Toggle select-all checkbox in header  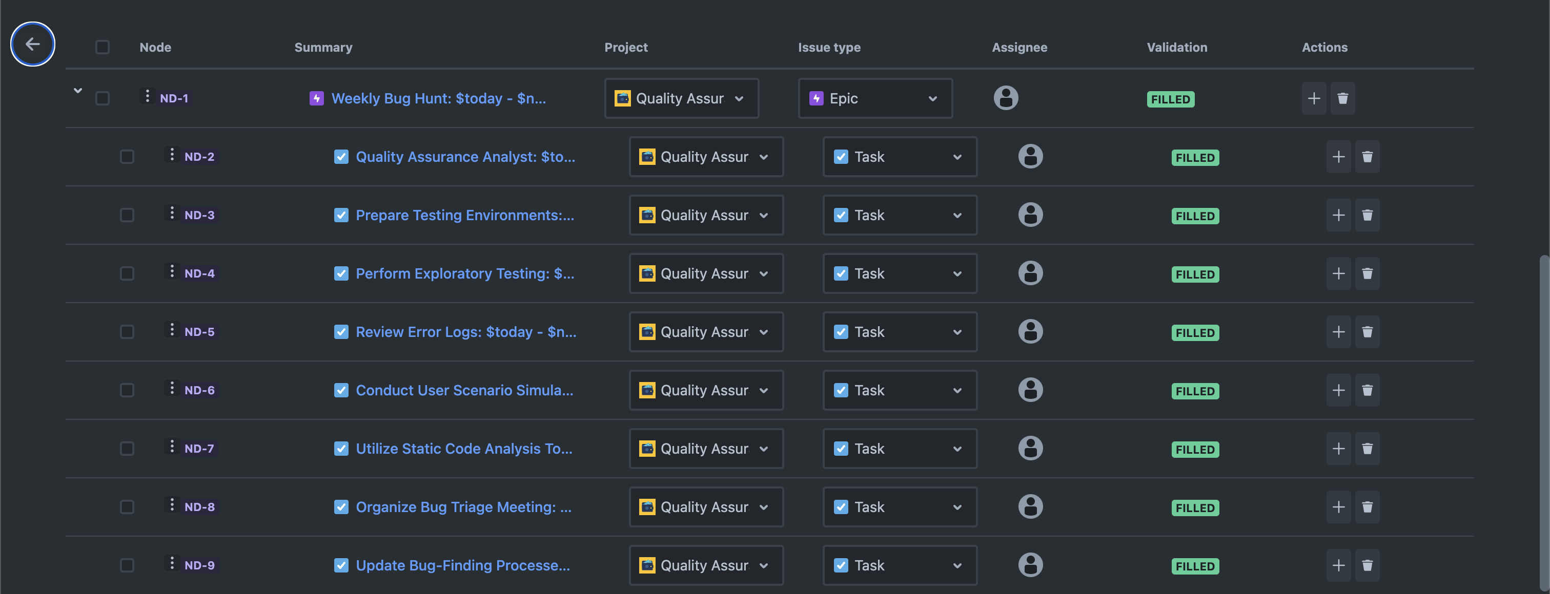pyautogui.click(x=103, y=47)
